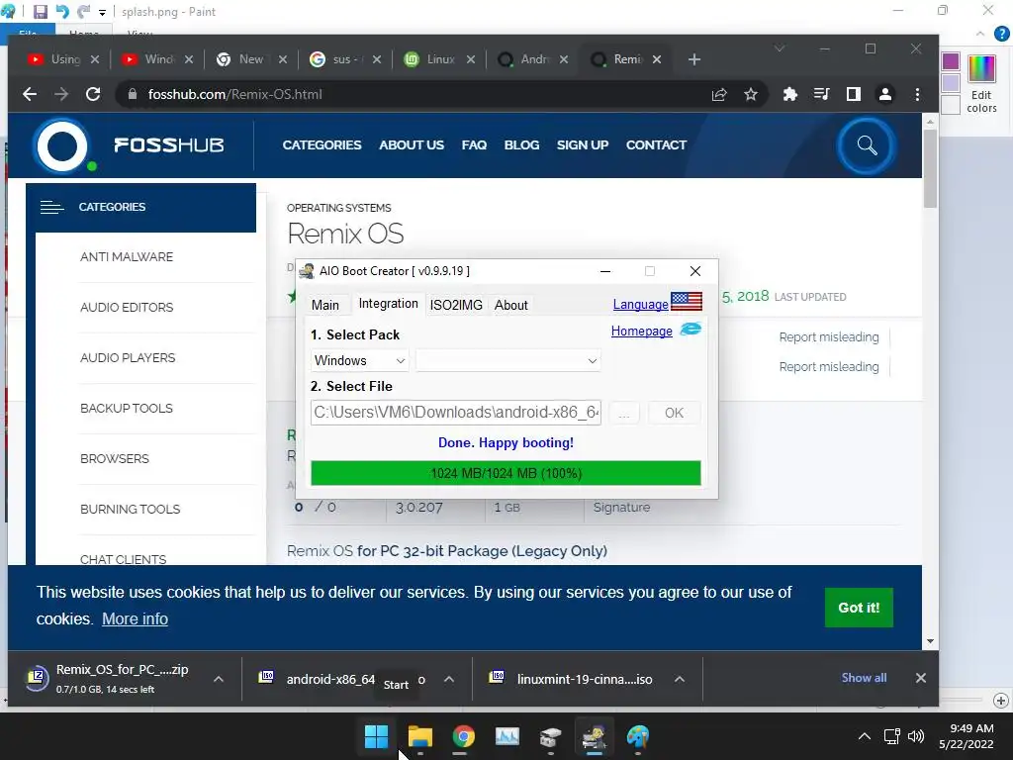Save the Paint file with the floppy icon

coord(40,12)
